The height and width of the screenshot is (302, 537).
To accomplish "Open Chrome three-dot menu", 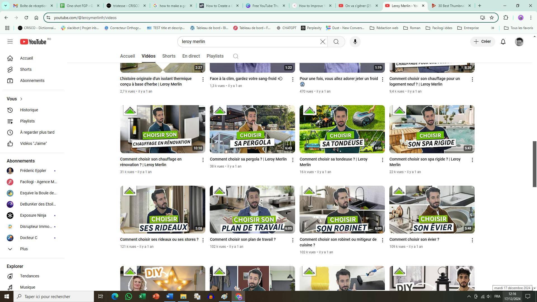I will pos(531,18).
